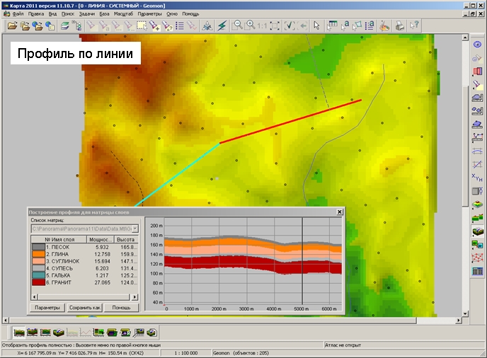Viewport: 487px width, 358px height.
Task: Click the XYH coordinates icon in right sidebar
Action: click(x=477, y=177)
